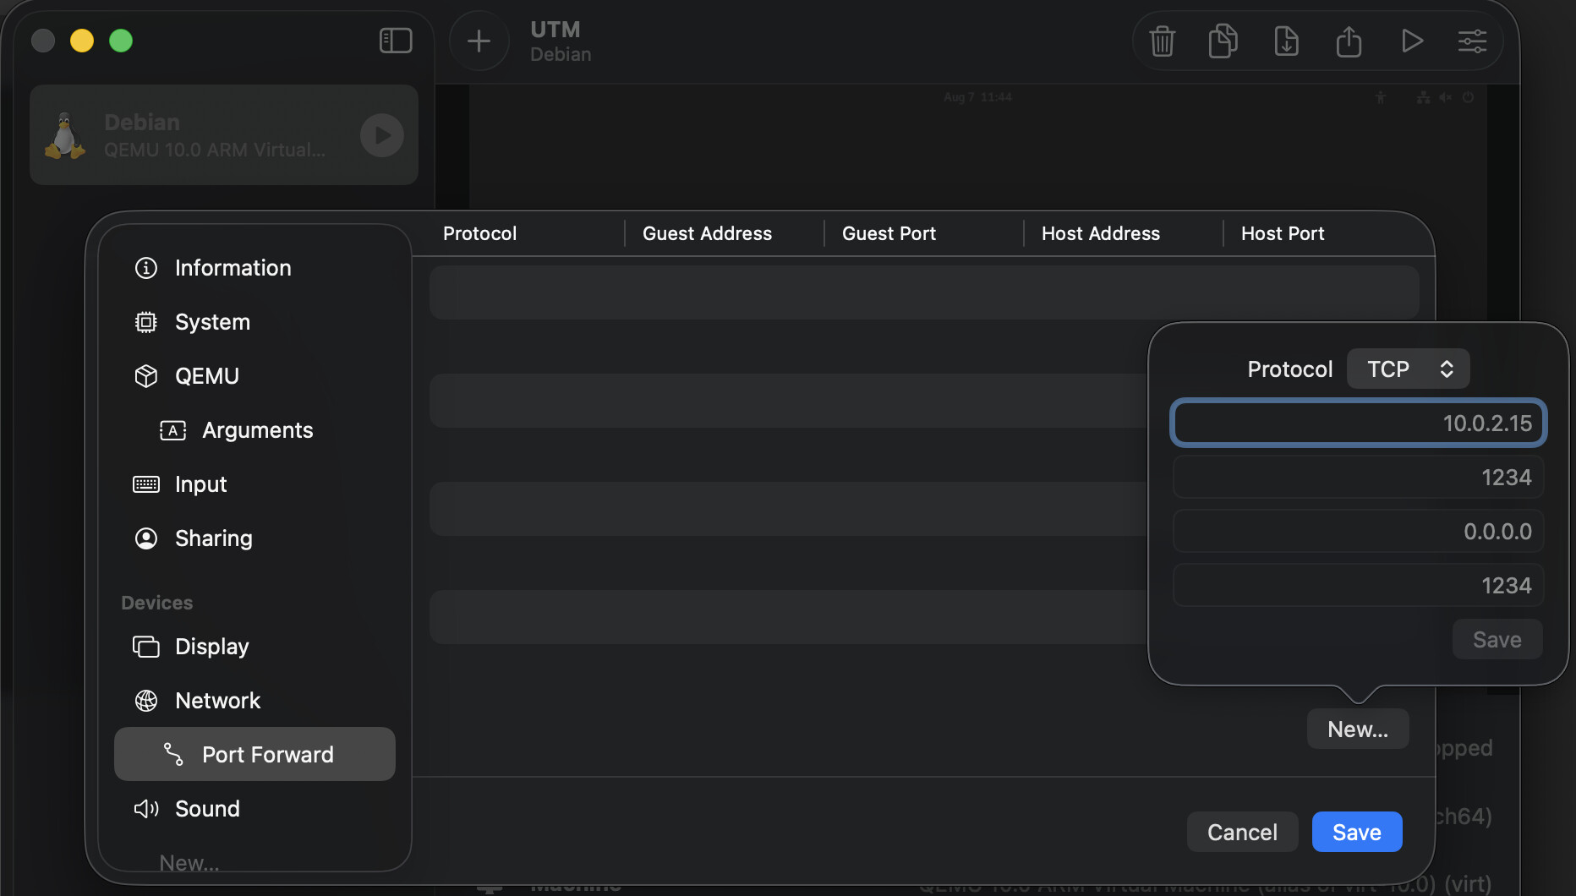This screenshot has width=1576, height=896.
Task: Clone the VM with the copy icon
Action: 1223,41
